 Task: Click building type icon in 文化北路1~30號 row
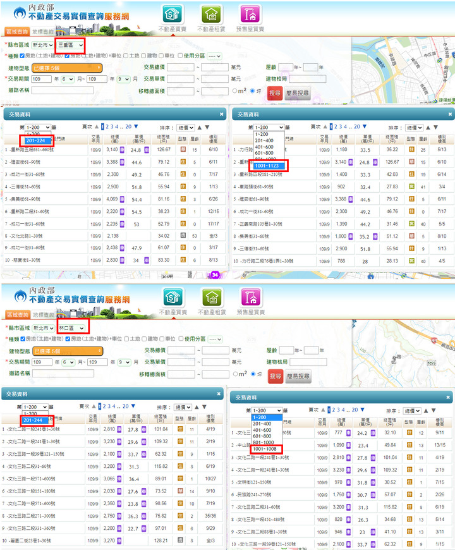click(183, 235)
